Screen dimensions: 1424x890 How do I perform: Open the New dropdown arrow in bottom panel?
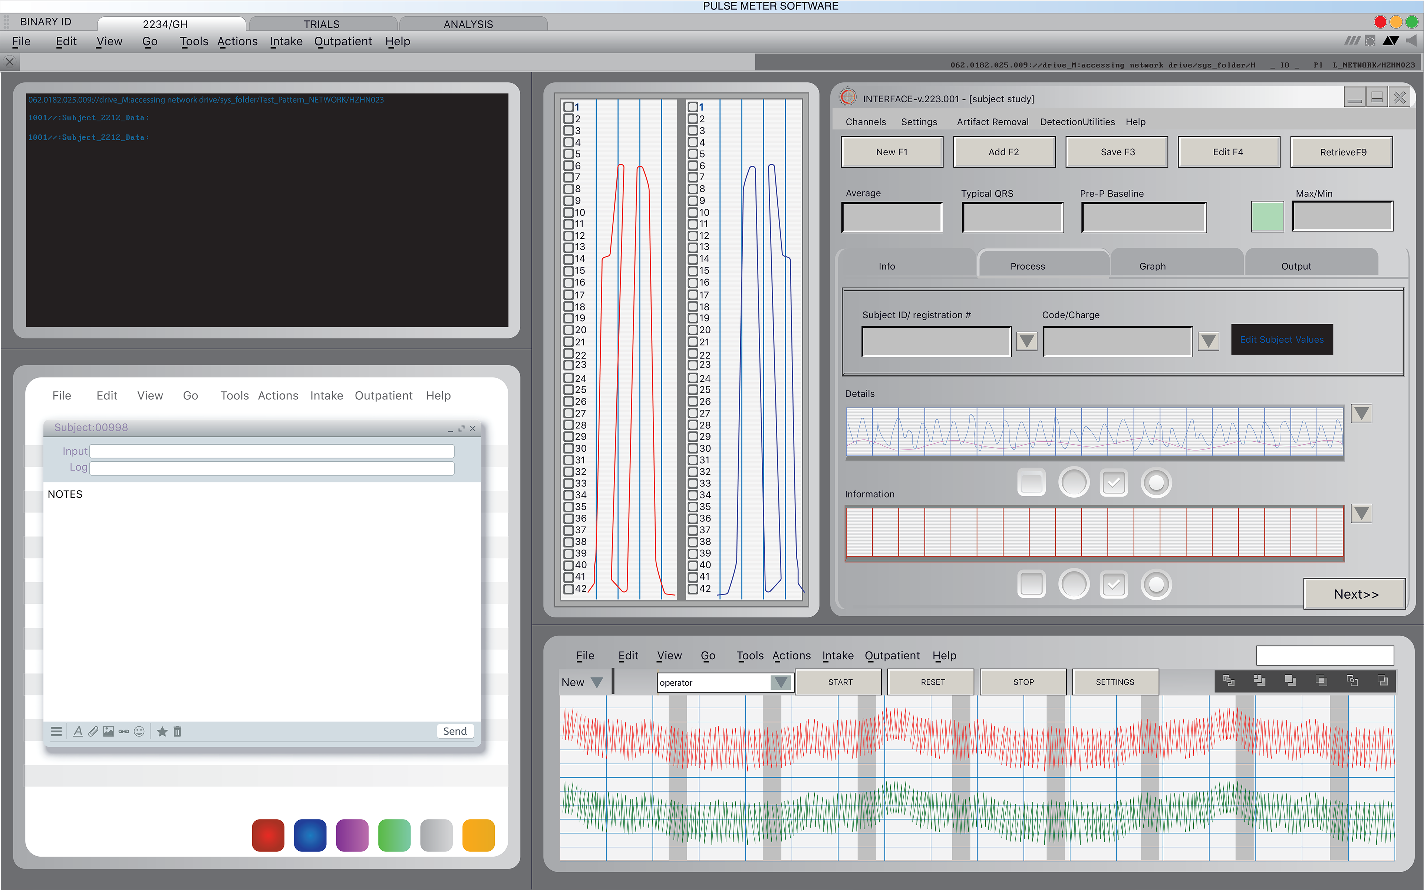pyautogui.click(x=597, y=682)
